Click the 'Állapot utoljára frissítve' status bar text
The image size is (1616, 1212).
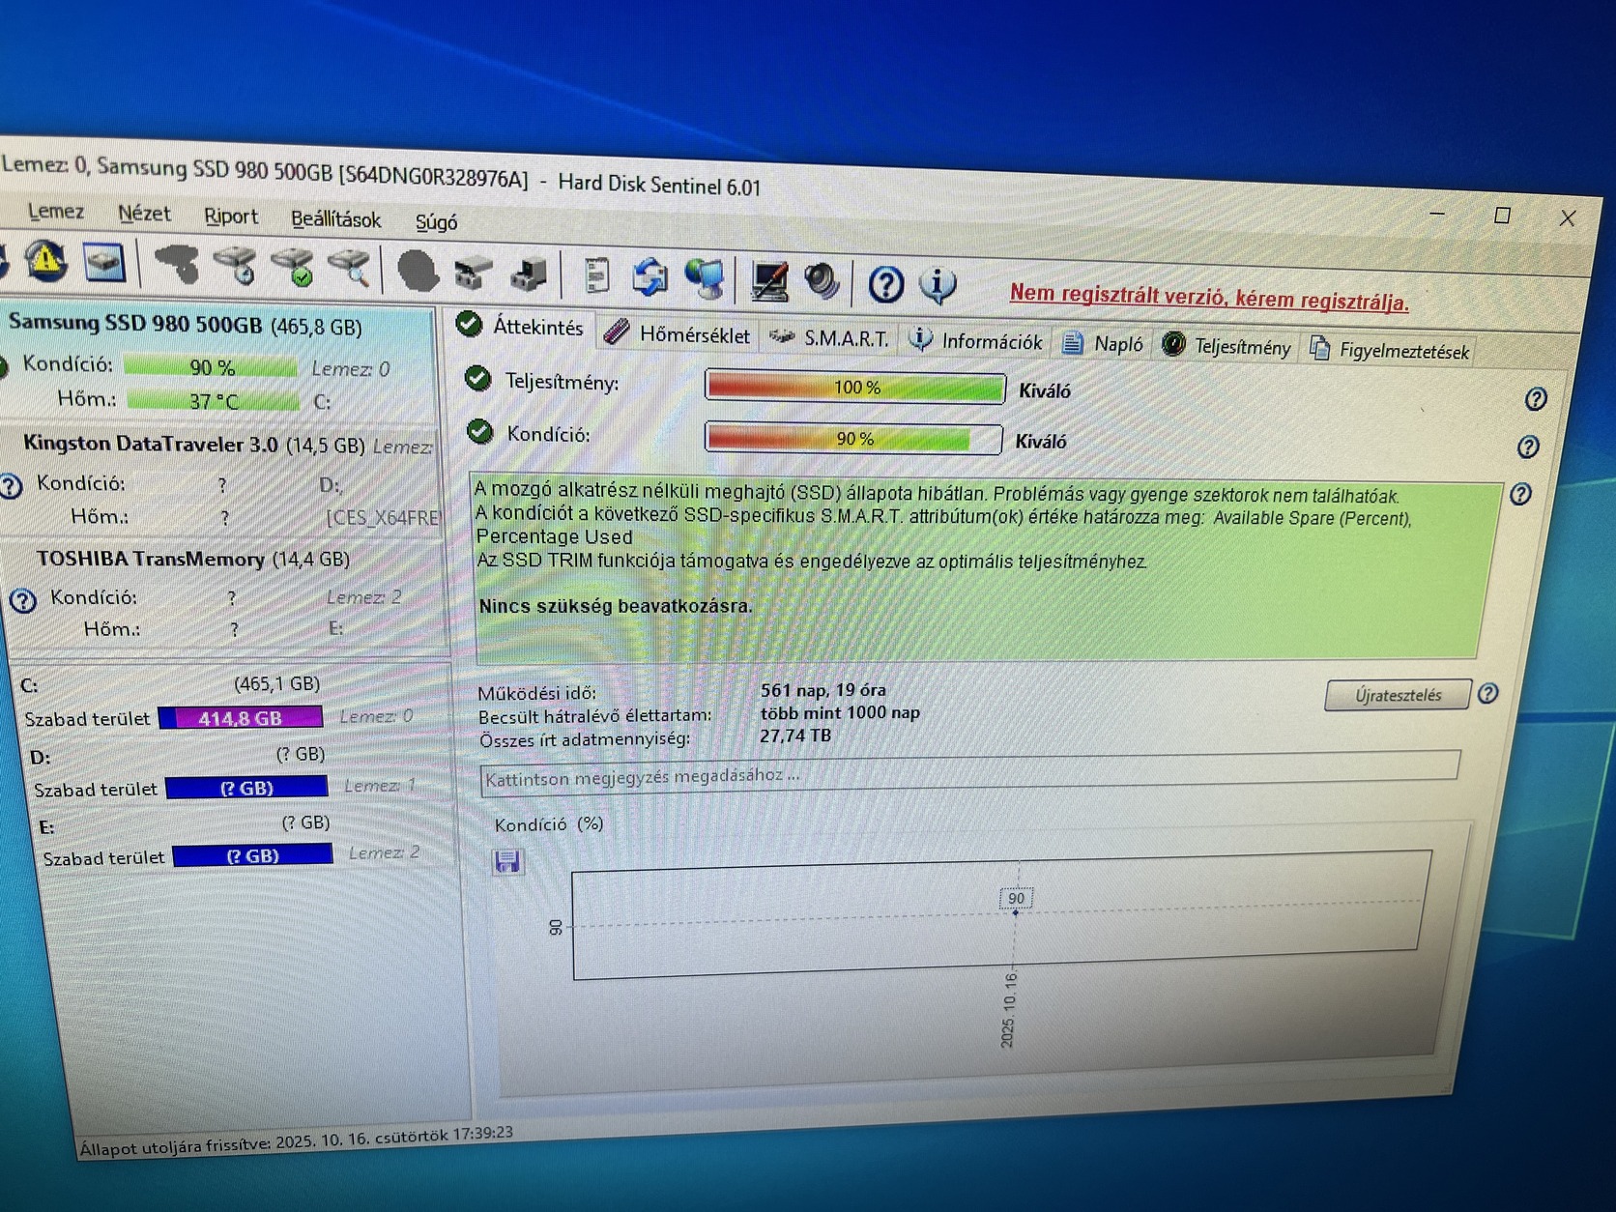point(296,1140)
